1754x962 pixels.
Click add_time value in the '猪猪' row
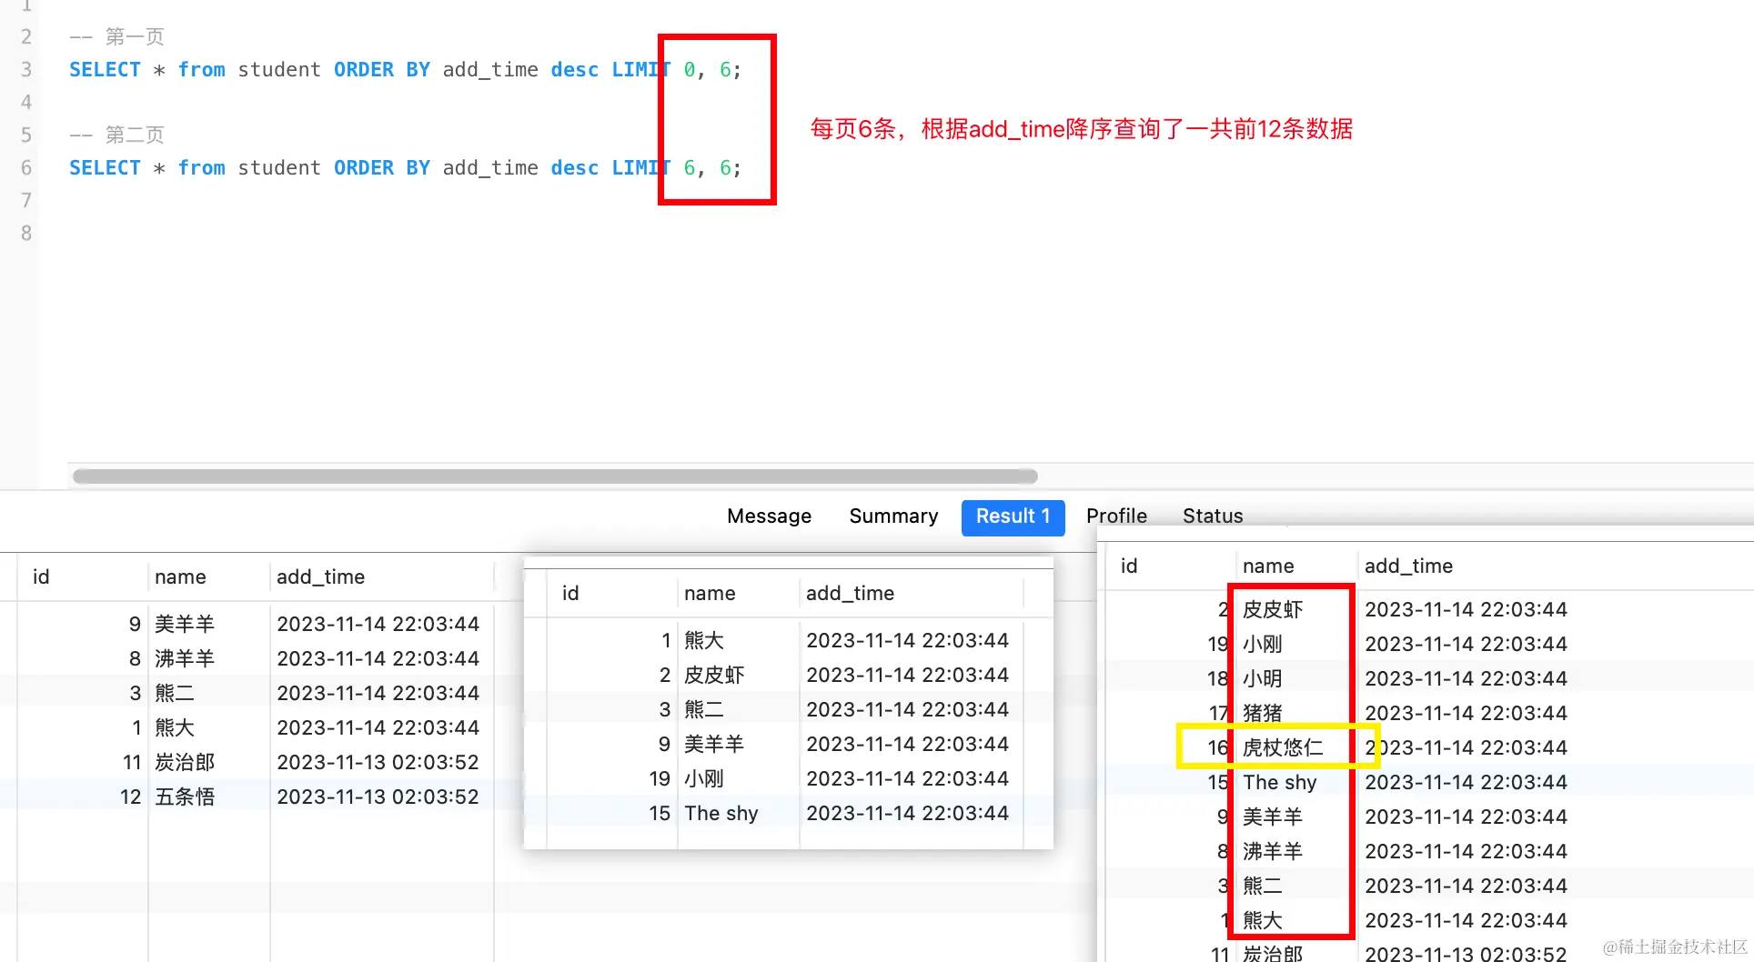pyautogui.click(x=1466, y=714)
